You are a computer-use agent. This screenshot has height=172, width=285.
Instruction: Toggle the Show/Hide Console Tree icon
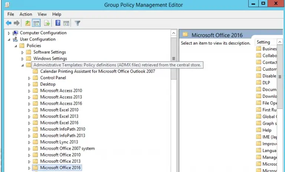(36, 23)
